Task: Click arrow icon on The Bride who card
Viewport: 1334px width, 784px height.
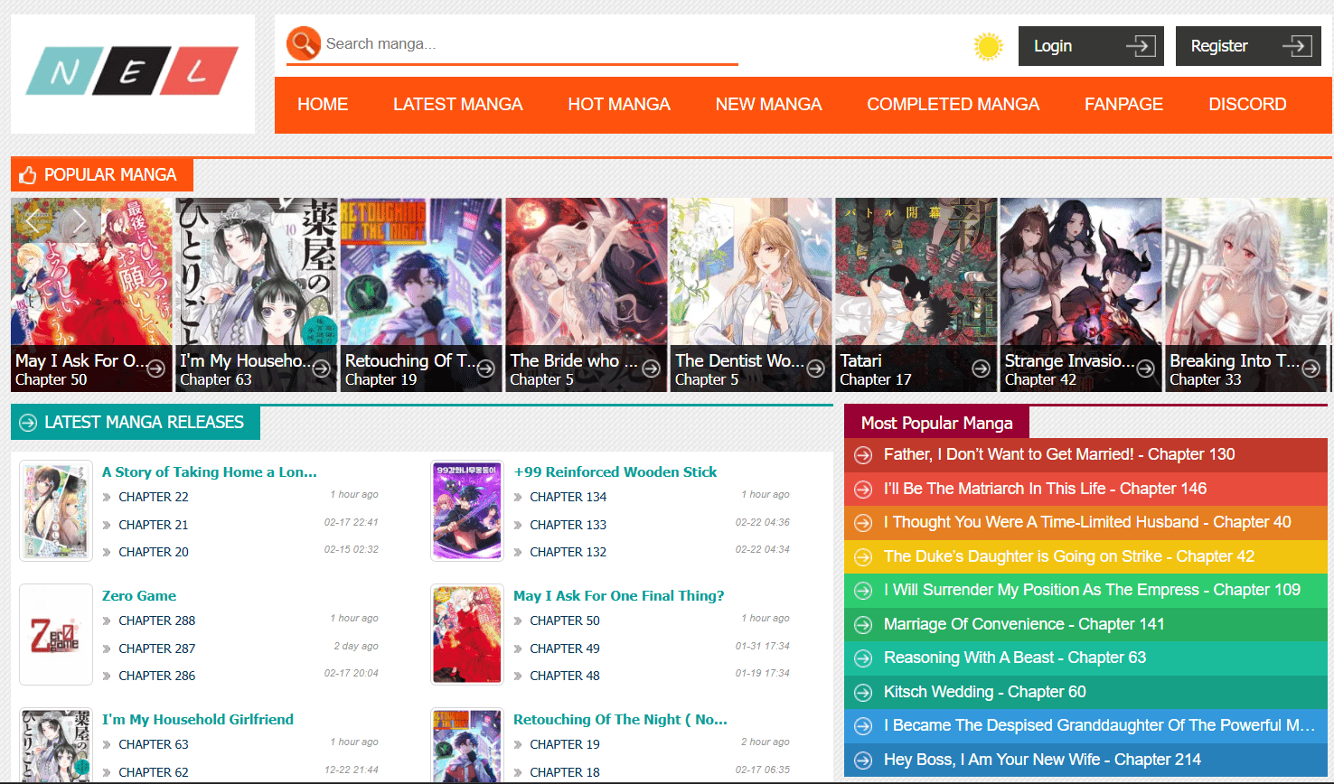Action: pos(651,369)
